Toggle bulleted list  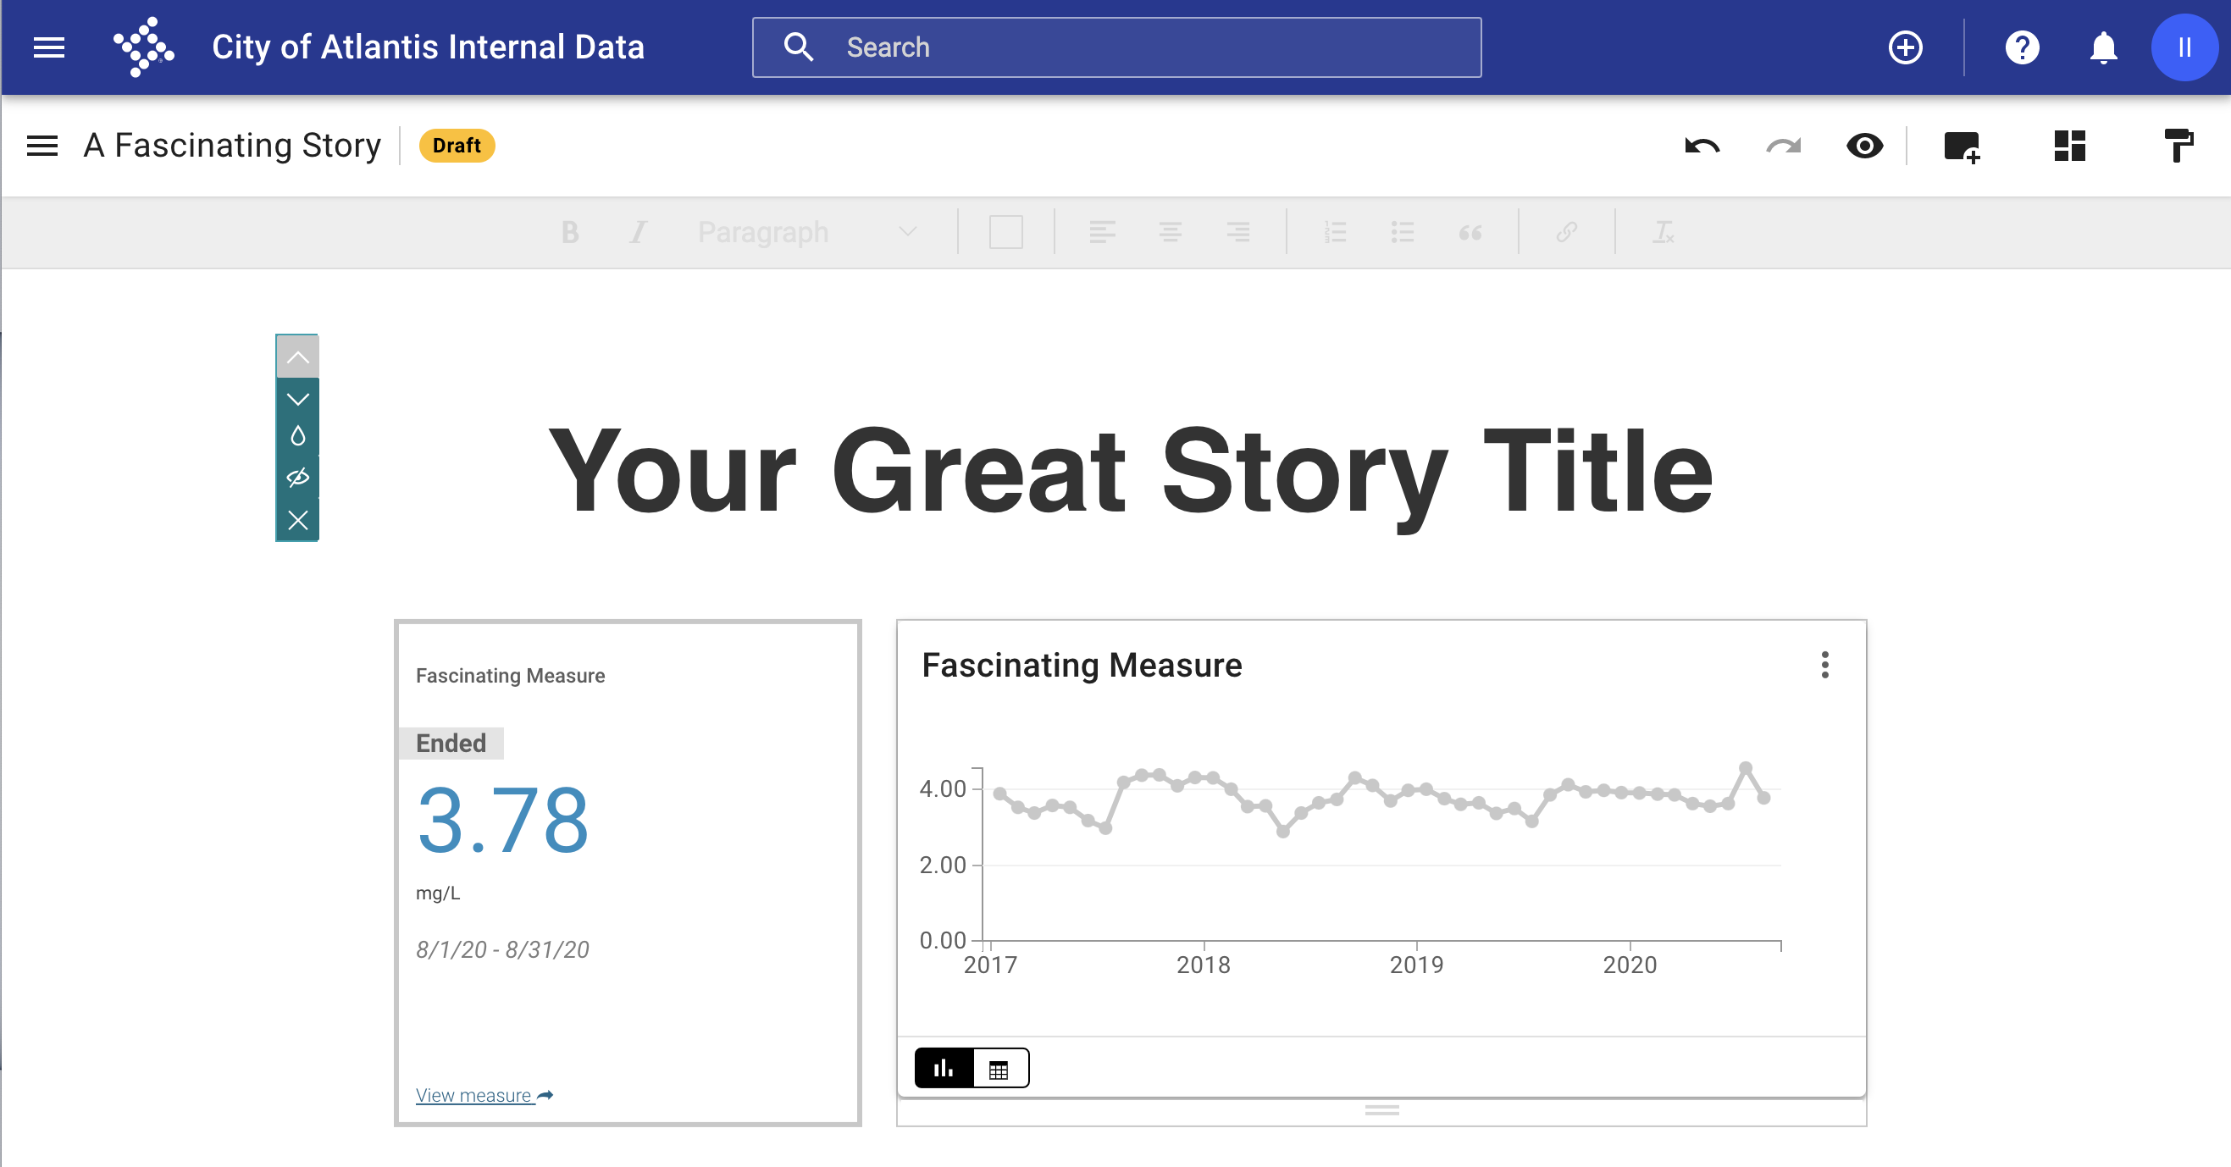[1402, 232]
